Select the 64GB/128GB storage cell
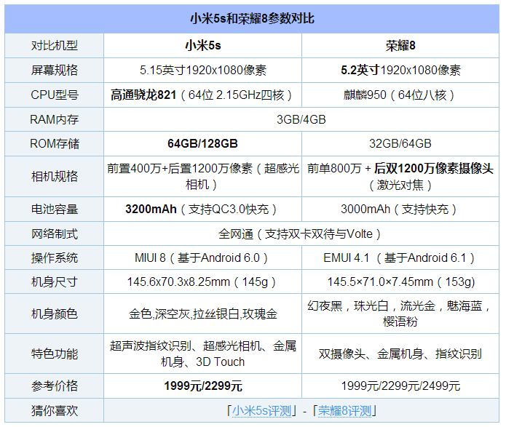This screenshot has width=506, height=427. tap(203, 143)
